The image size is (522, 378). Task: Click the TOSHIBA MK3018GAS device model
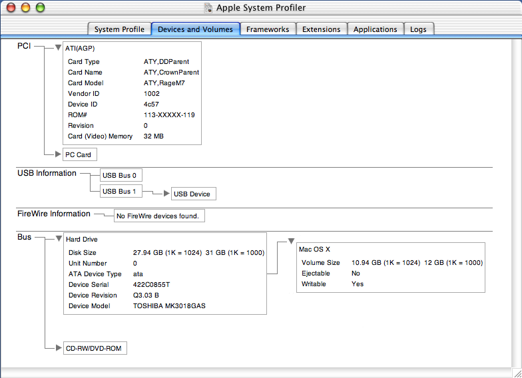169,306
